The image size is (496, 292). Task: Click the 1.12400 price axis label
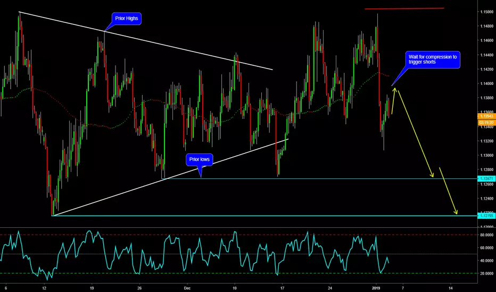coord(486,199)
